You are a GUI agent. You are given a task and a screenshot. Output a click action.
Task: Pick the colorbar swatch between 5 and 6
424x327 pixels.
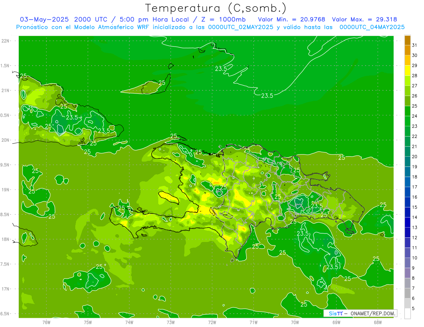407,303
